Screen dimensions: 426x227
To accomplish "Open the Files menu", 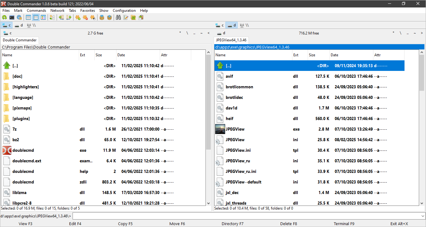I will coord(6,10).
